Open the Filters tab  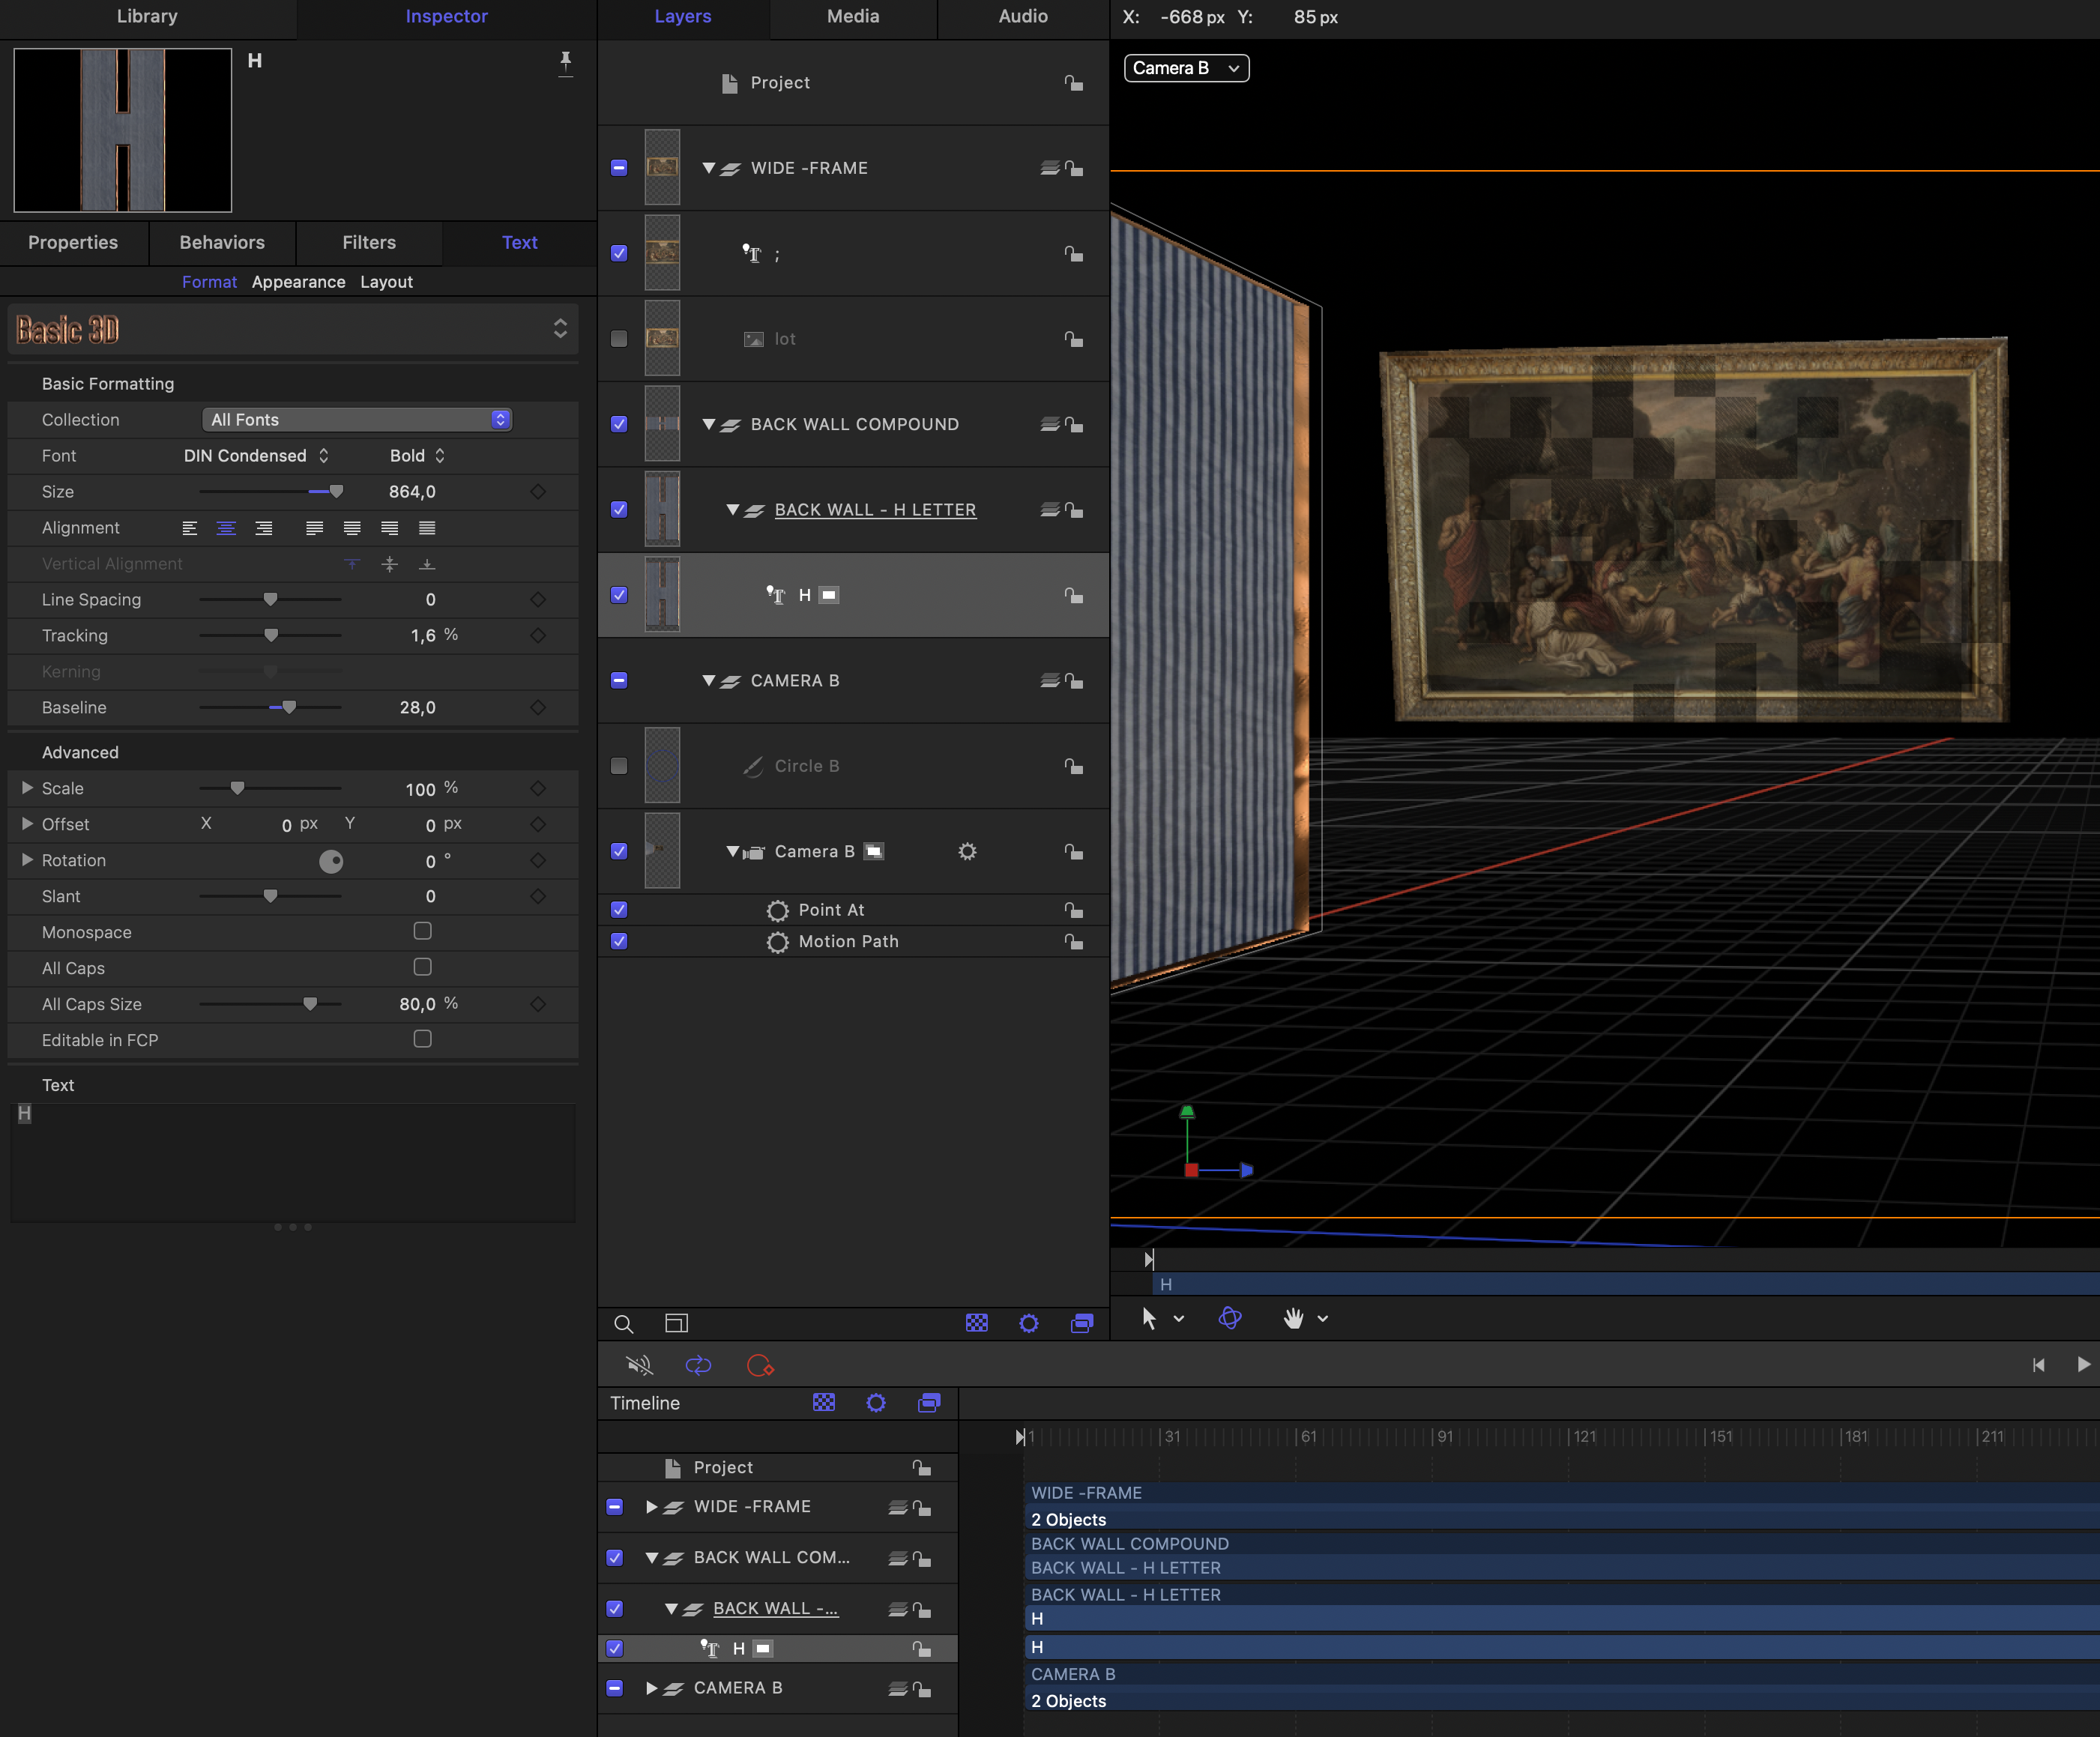369,243
